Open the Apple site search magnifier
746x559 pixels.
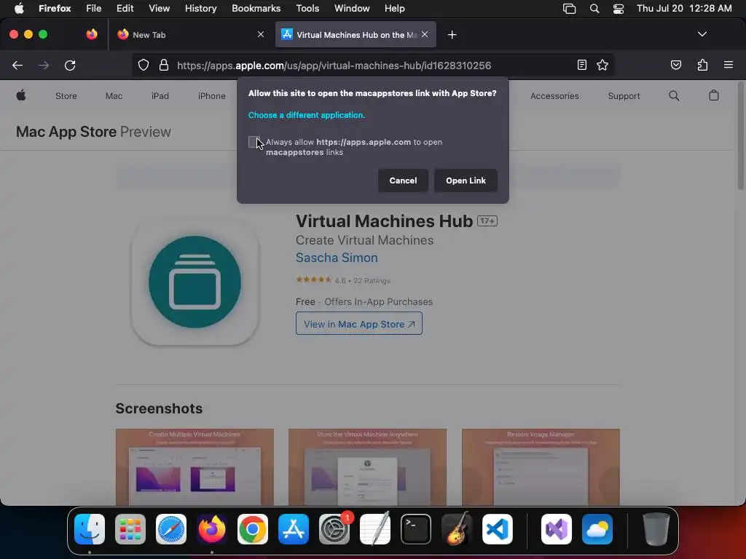pyautogui.click(x=674, y=95)
